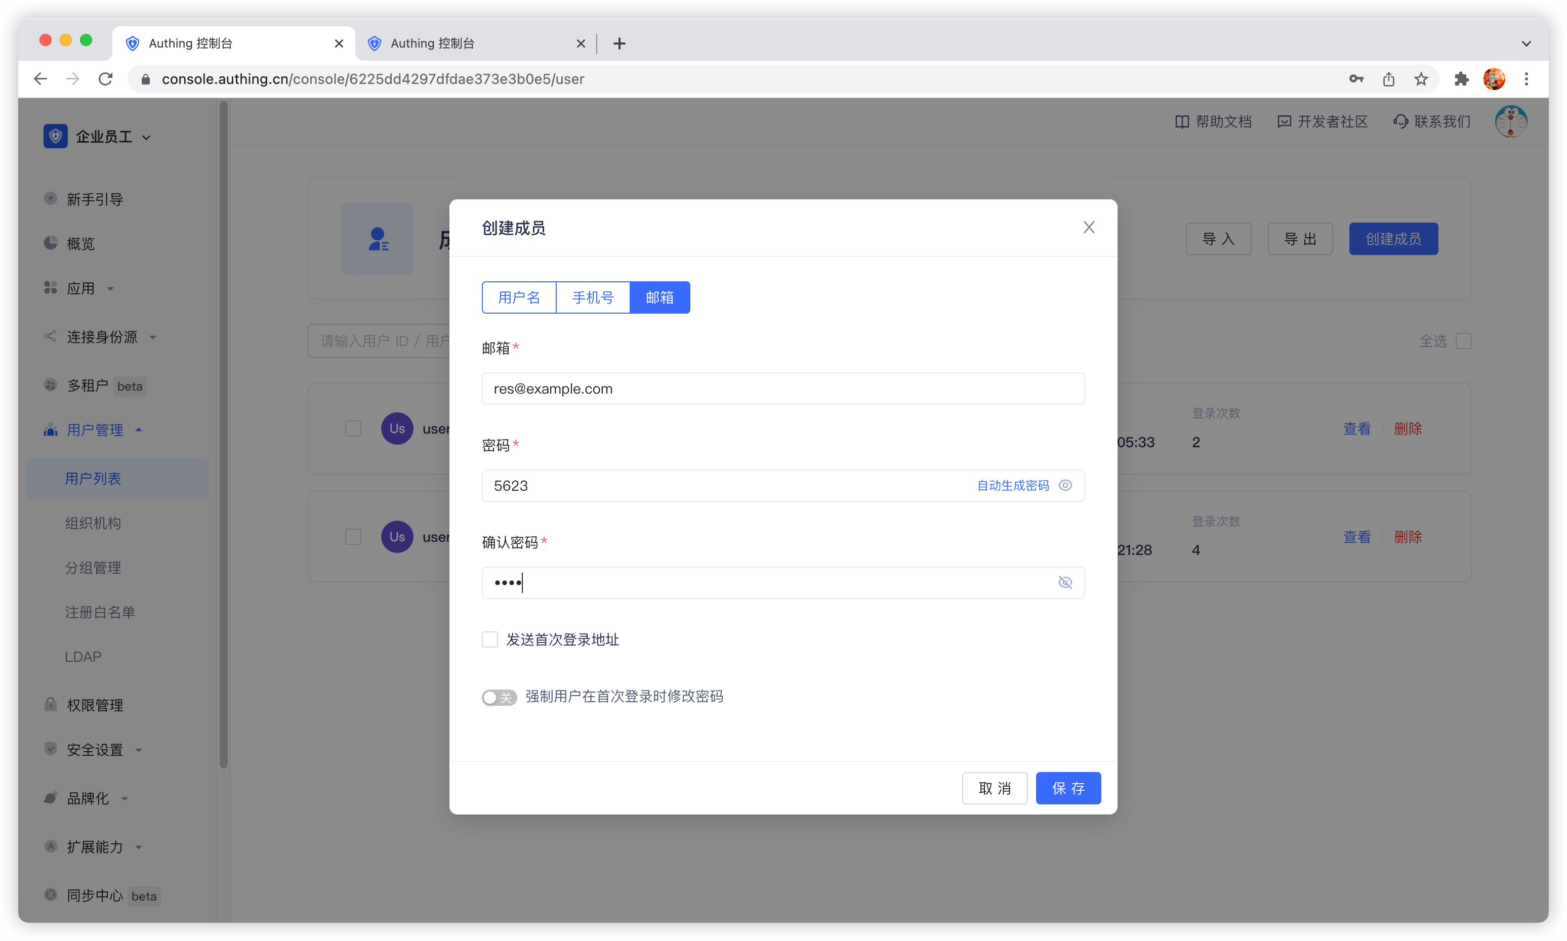
Task: Click the browser reload icon
Action: [x=106, y=78]
